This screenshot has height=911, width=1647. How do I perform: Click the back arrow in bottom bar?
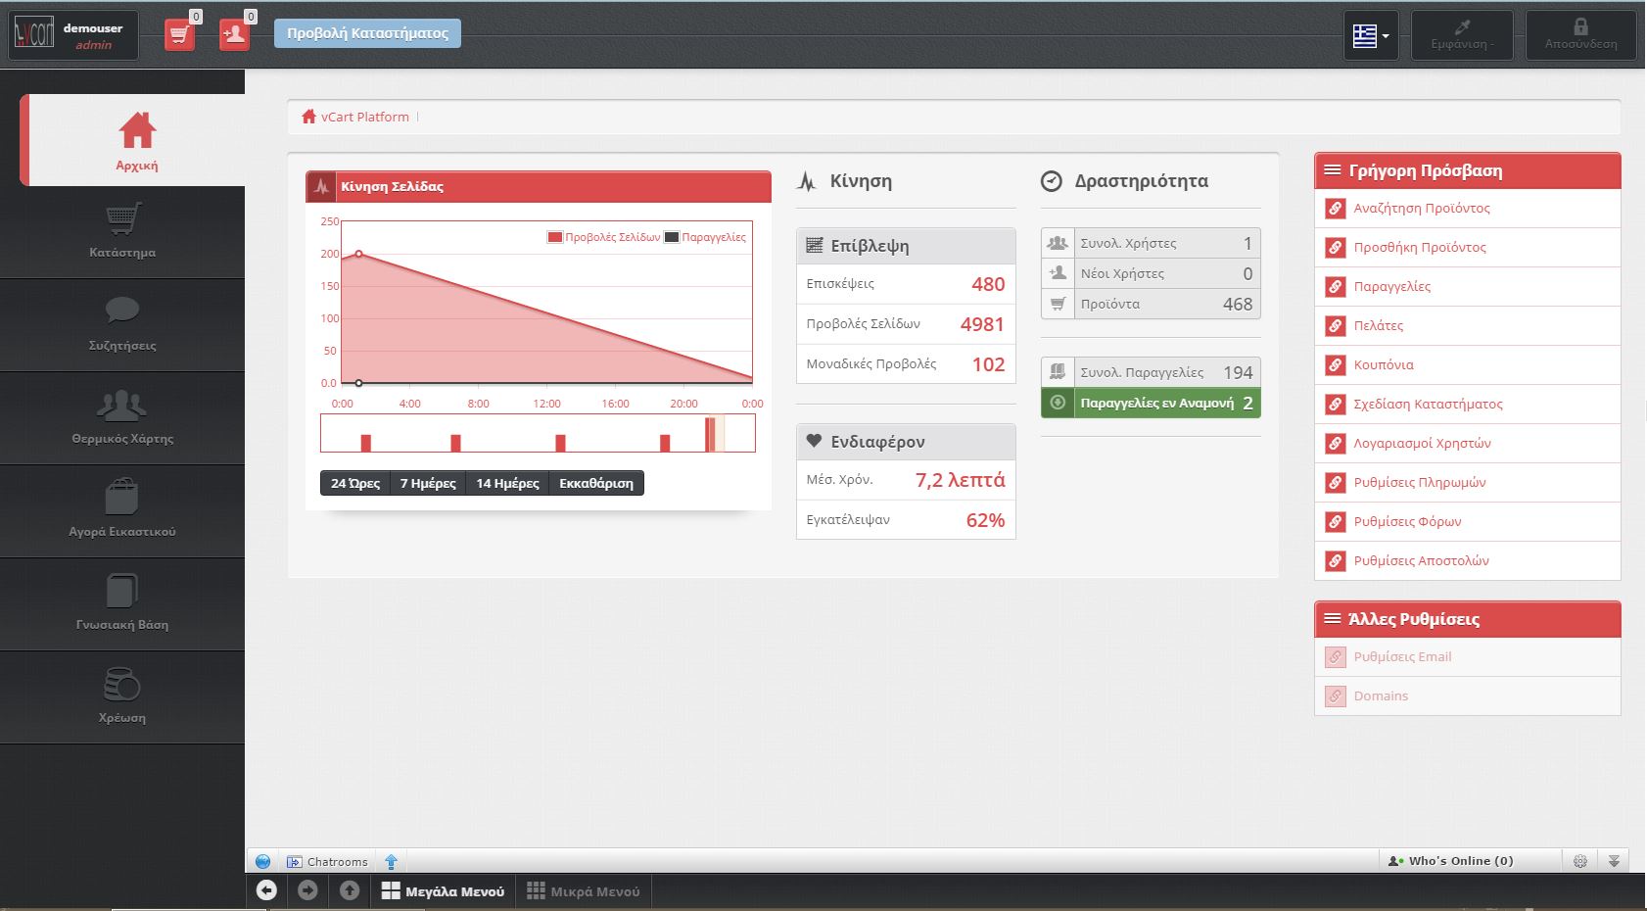click(266, 890)
